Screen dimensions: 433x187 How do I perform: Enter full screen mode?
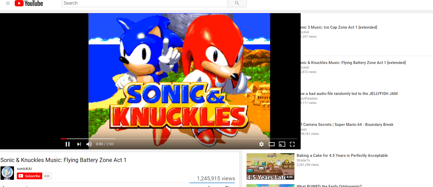(x=292, y=144)
